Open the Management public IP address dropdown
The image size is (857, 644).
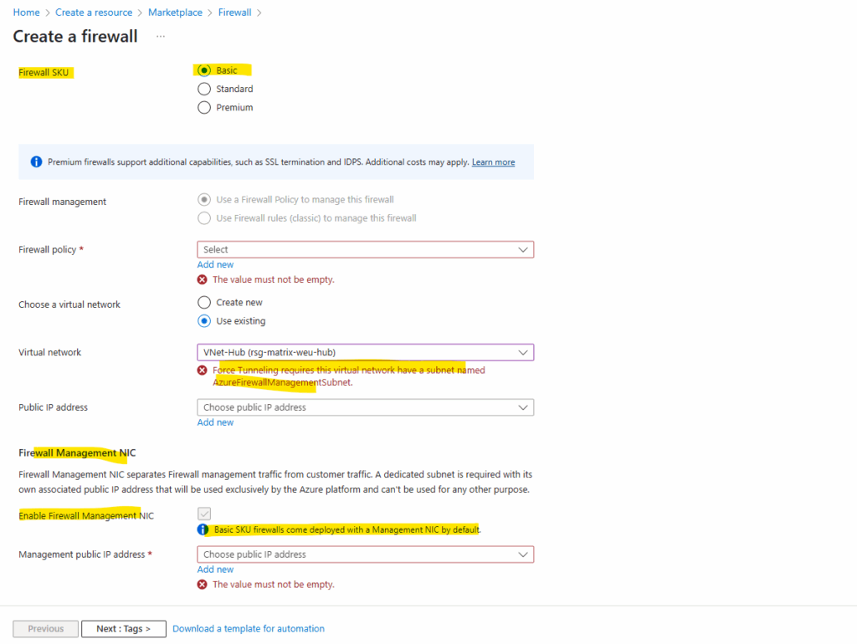click(x=365, y=555)
